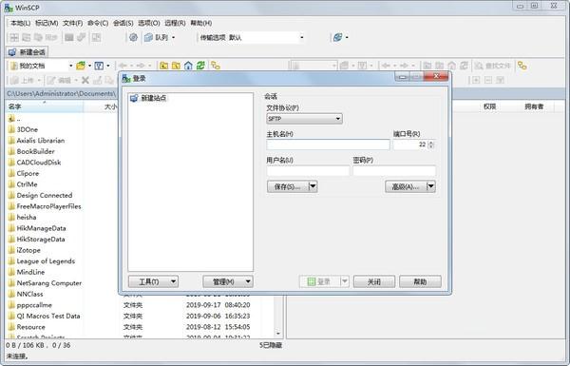This screenshot has height=366, width=570.
Task: Focus the 密码(P) password field
Action: pyautogui.click(x=394, y=170)
